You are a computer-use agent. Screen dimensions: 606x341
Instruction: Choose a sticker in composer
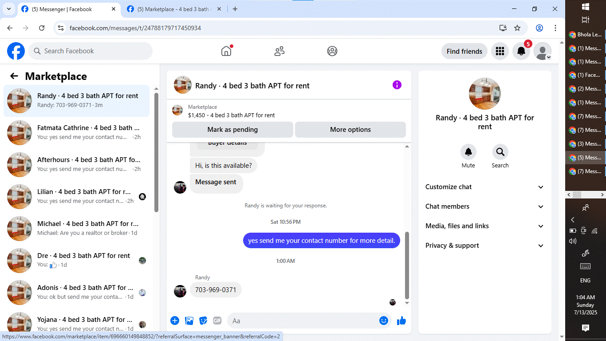[x=203, y=321]
